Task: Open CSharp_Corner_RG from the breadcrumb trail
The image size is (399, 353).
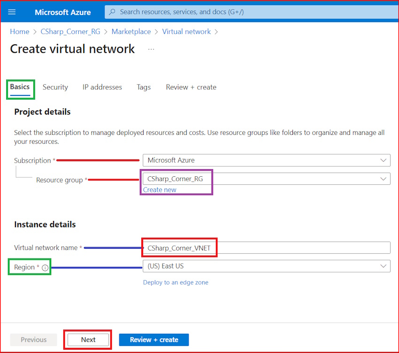Action: coord(70,31)
